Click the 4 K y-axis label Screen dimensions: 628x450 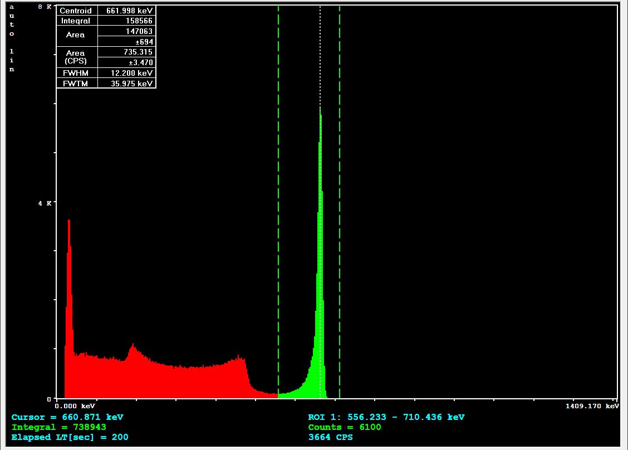45,203
